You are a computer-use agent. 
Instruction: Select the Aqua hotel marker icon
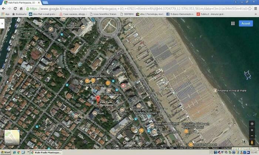click(94, 113)
